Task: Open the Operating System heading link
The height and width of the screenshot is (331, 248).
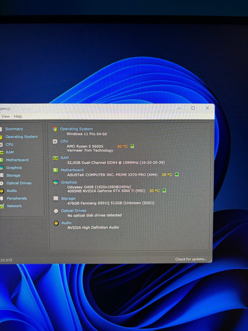Action: click(x=76, y=129)
